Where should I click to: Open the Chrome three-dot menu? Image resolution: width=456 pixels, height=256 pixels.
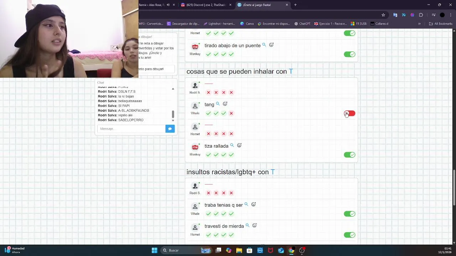(x=451, y=15)
